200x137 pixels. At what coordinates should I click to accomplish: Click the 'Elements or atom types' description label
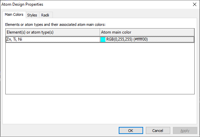[x=55, y=25]
